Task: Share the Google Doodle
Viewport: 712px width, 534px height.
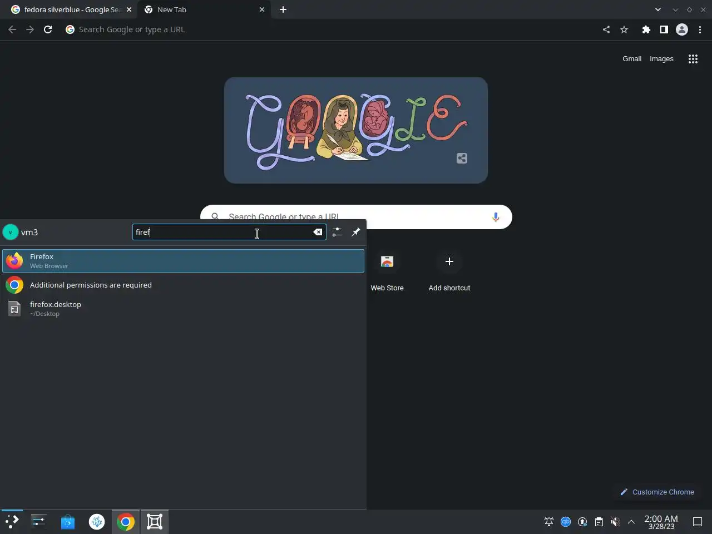Action: pos(462,159)
